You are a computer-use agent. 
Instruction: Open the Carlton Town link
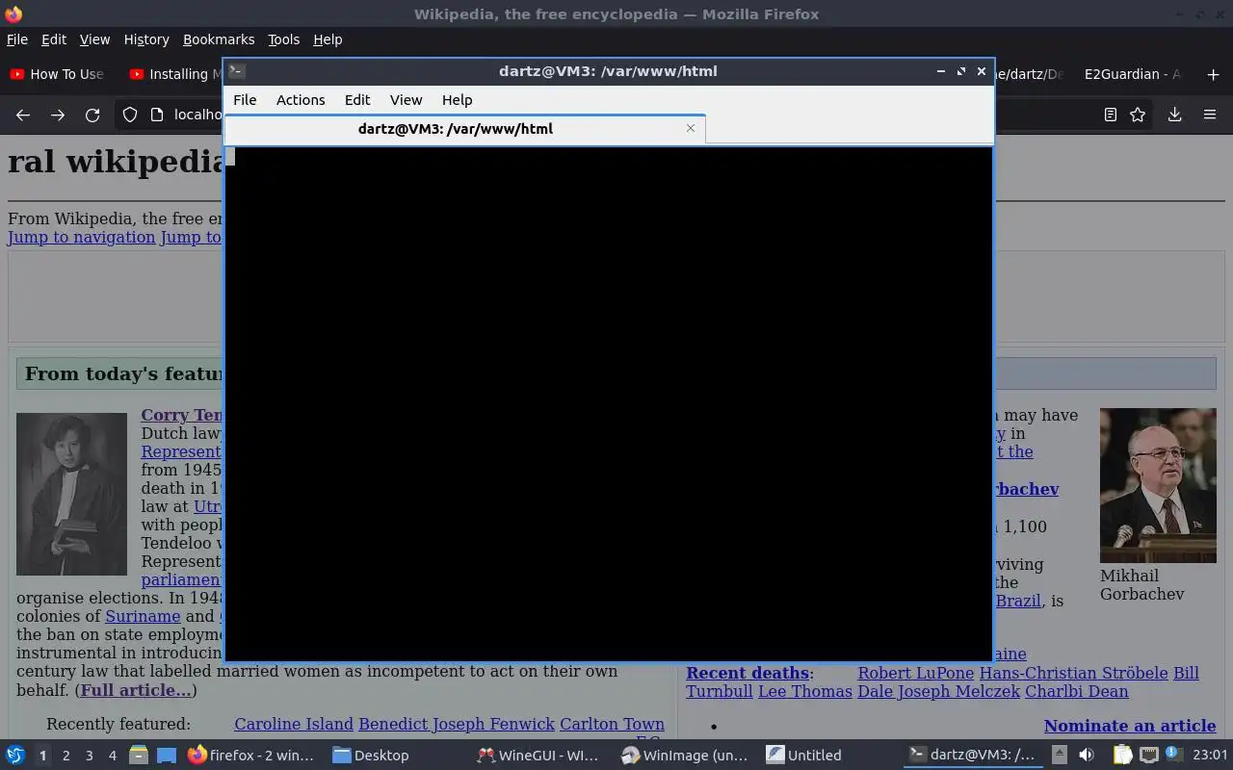coord(612,724)
